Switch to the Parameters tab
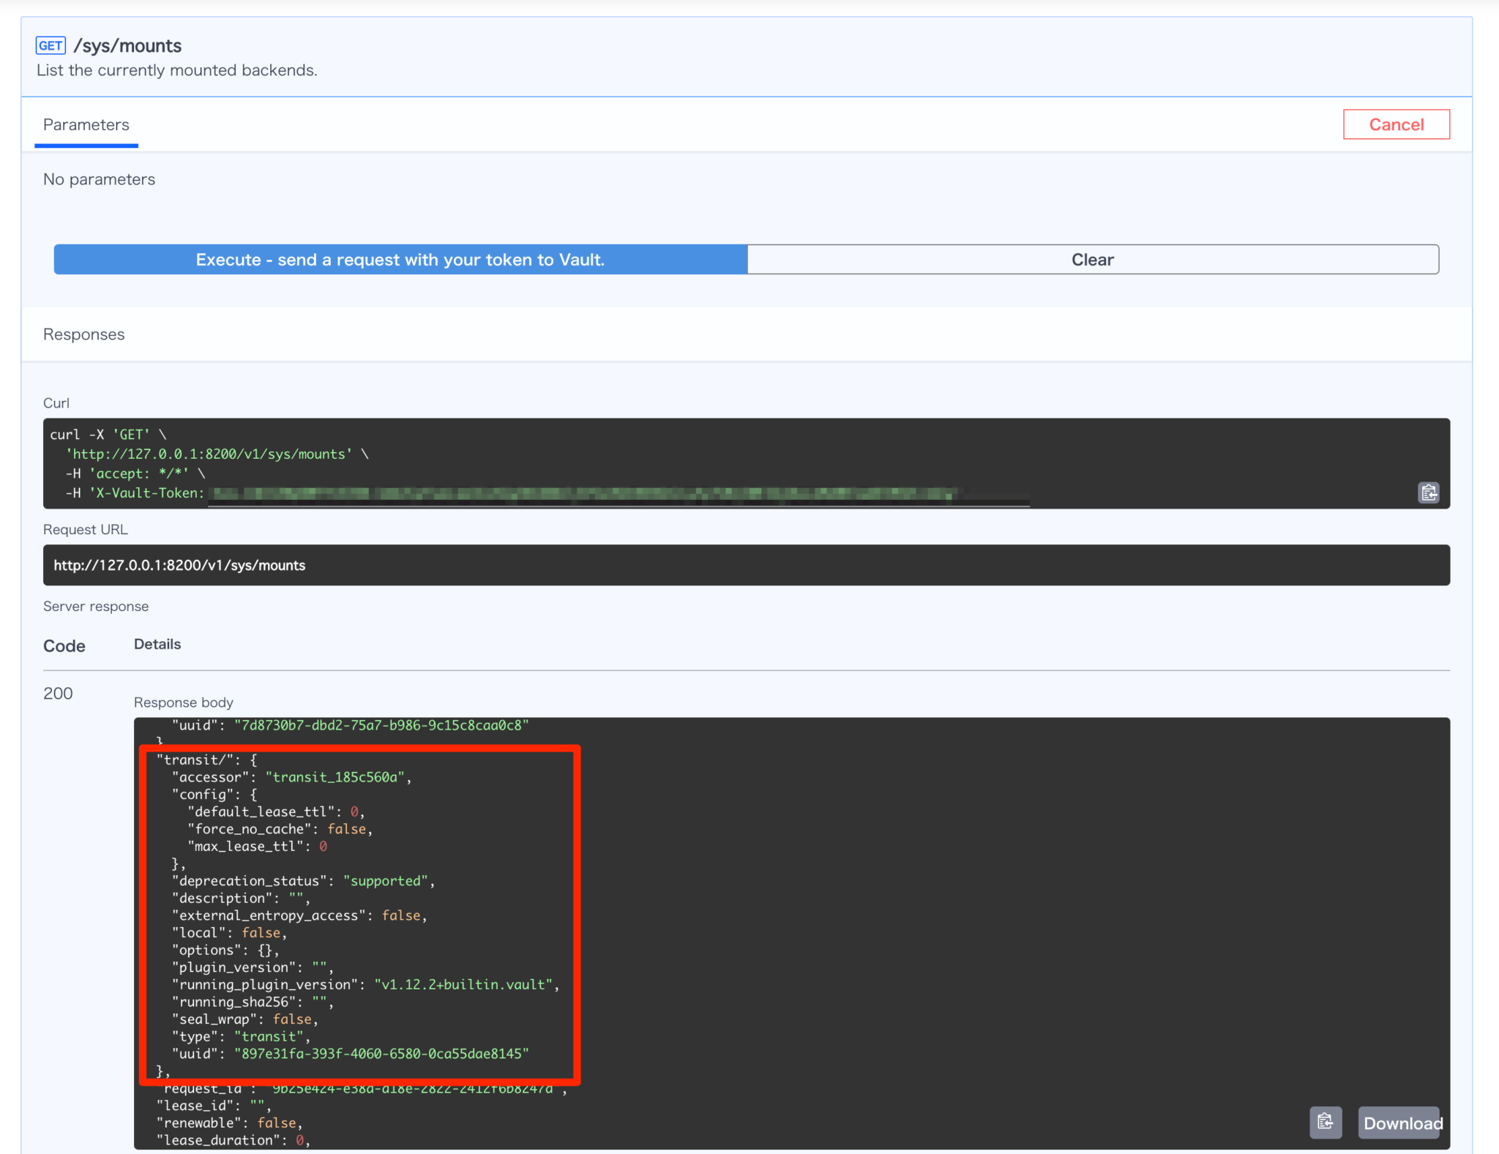The width and height of the screenshot is (1499, 1154). 86,124
